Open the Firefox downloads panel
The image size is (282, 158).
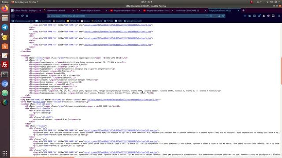245,16
